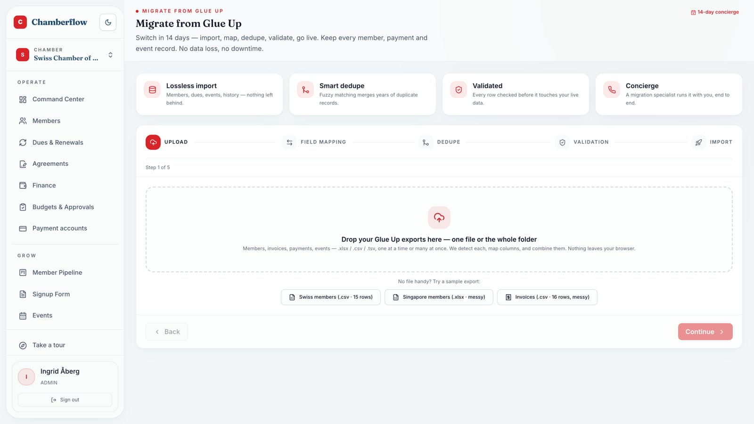Click the 'Migrate from Glue Up' heading
754x424 pixels.
(x=188, y=24)
